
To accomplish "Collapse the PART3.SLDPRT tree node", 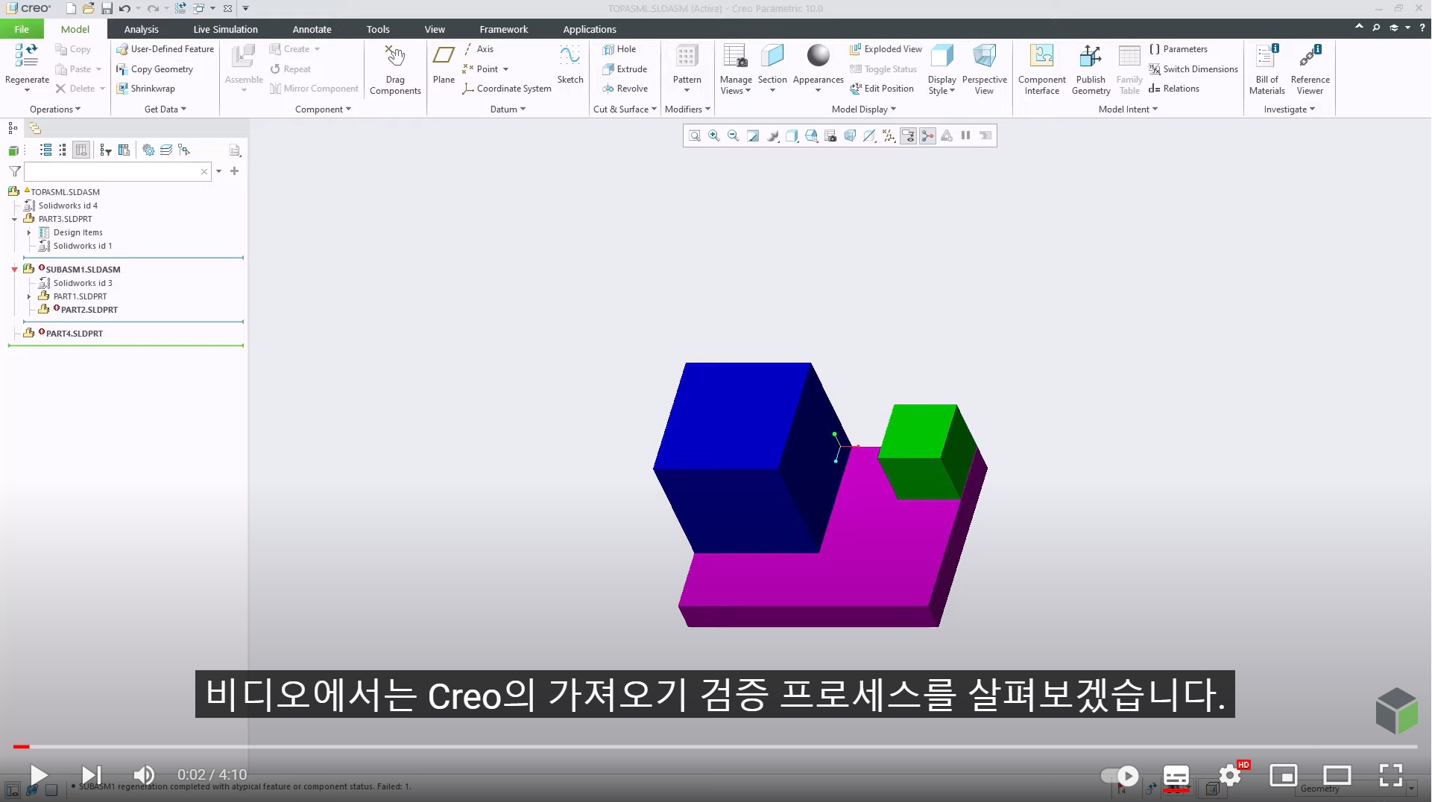I will point(14,220).
